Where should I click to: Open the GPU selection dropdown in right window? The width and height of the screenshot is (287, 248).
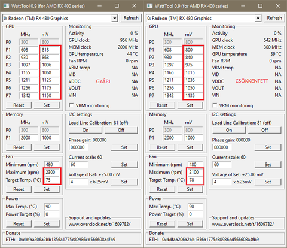tap(258, 18)
